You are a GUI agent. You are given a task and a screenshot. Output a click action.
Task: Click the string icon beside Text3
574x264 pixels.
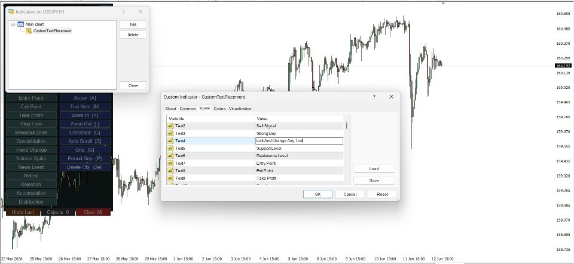tap(170, 133)
